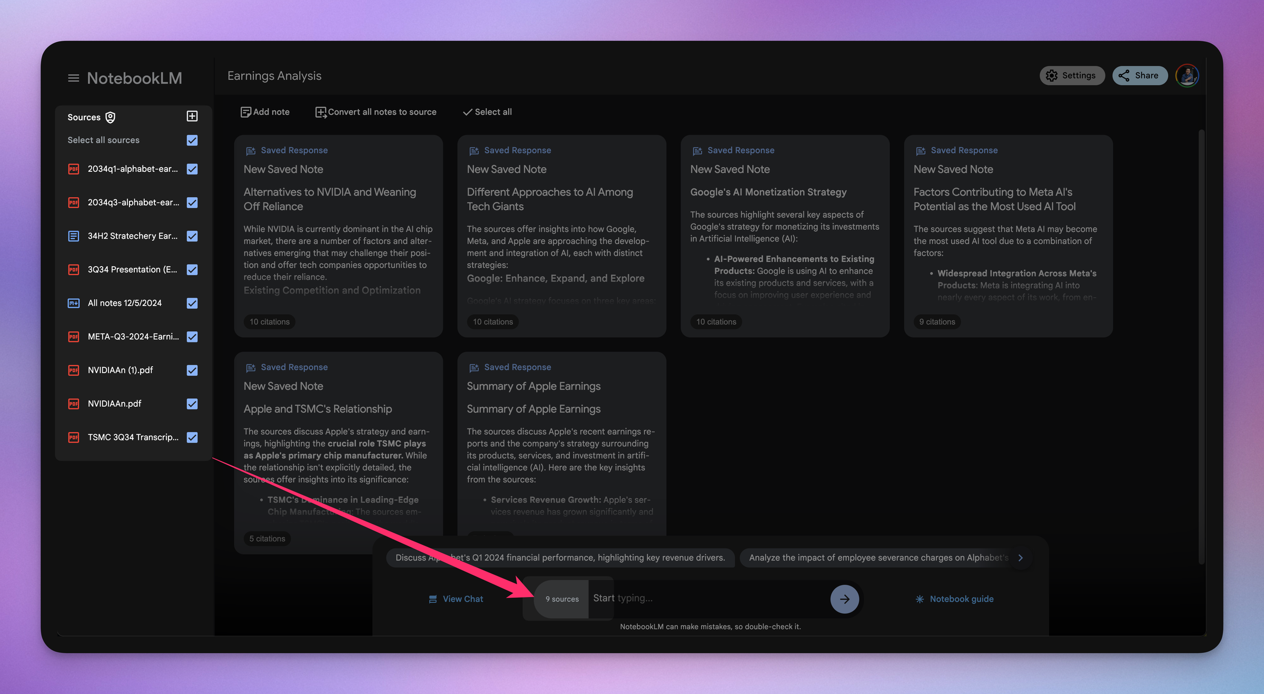Click Select all in the notes toolbar
The height and width of the screenshot is (694, 1264).
[487, 112]
